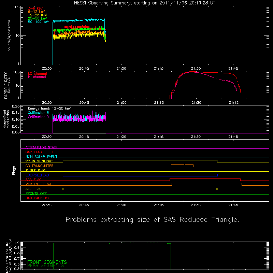Click the 'Energy band: 12-25 keV' label
The height and width of the screenshot is (273, 273).
tap(49, 109)
